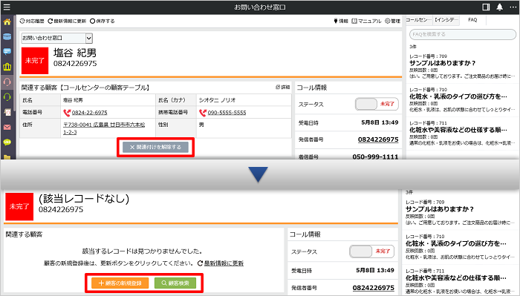Switch to the FAQ tab
Image resolution: width=520 pixels, height=296 pixels.
coord(472,20)
